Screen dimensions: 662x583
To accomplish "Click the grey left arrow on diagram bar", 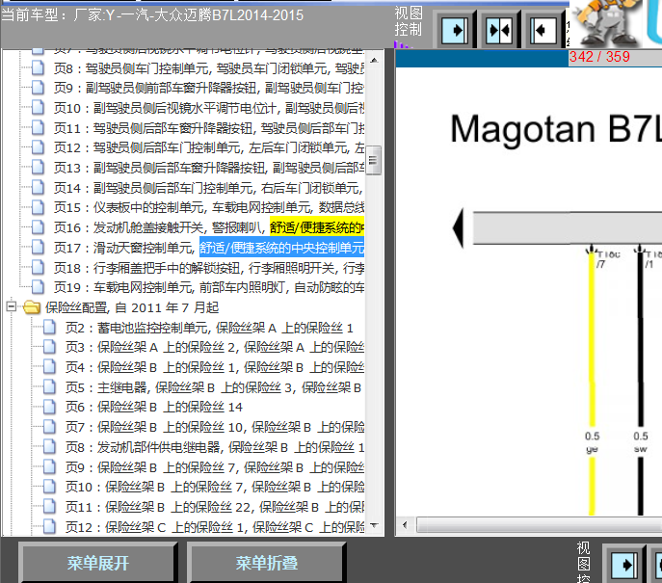I will pyautogui.click(x=458, y=228).
